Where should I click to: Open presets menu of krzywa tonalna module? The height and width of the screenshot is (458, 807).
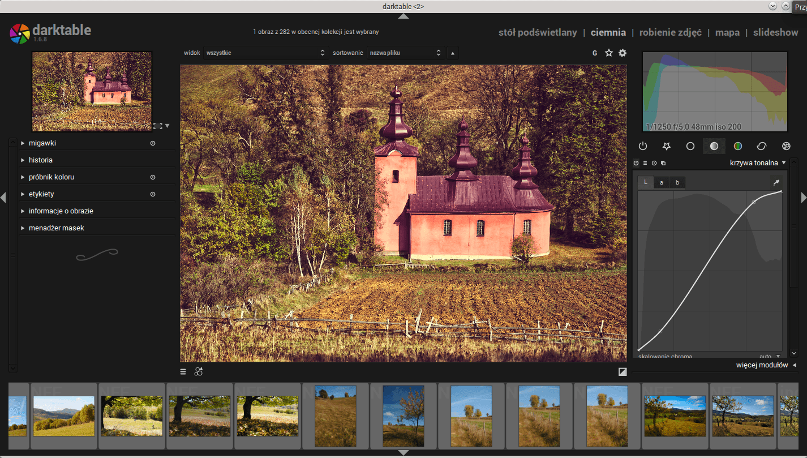coord(645,163)
